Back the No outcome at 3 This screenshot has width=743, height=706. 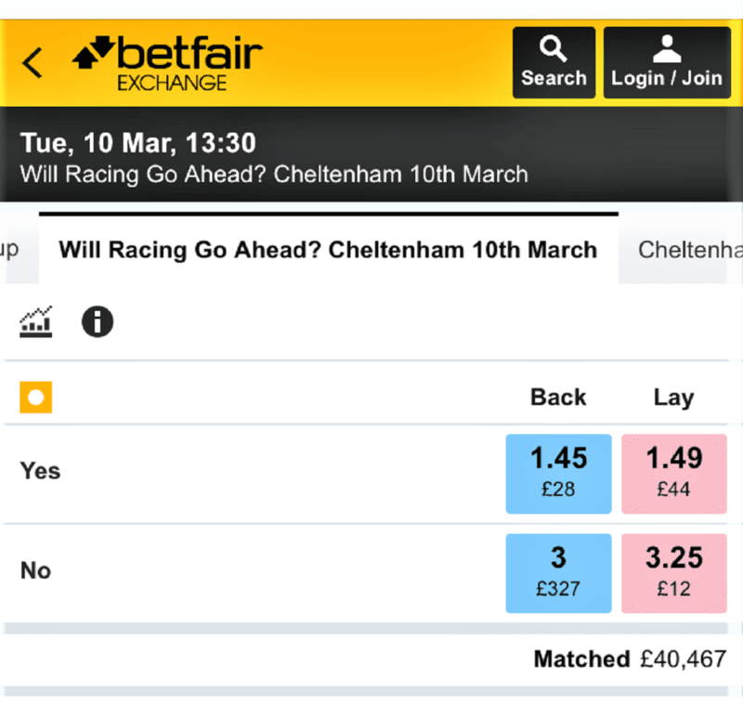coord(558,573)
